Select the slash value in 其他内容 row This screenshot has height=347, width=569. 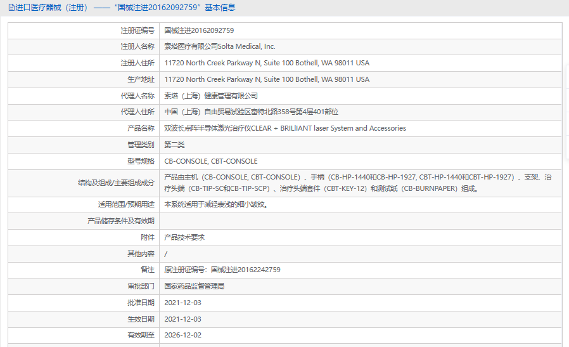166,254
